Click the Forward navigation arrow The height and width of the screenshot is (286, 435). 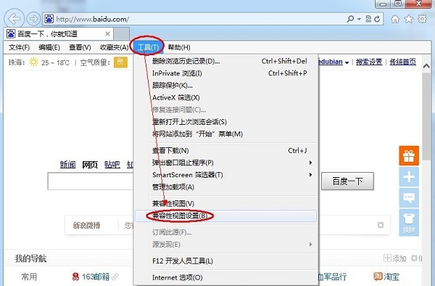pos(33,19)
